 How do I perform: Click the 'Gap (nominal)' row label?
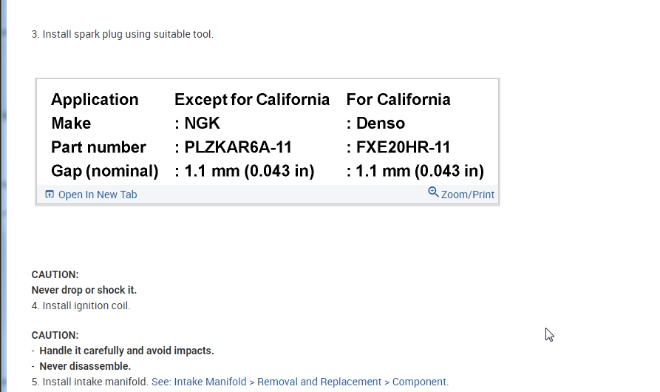point(105,172)
